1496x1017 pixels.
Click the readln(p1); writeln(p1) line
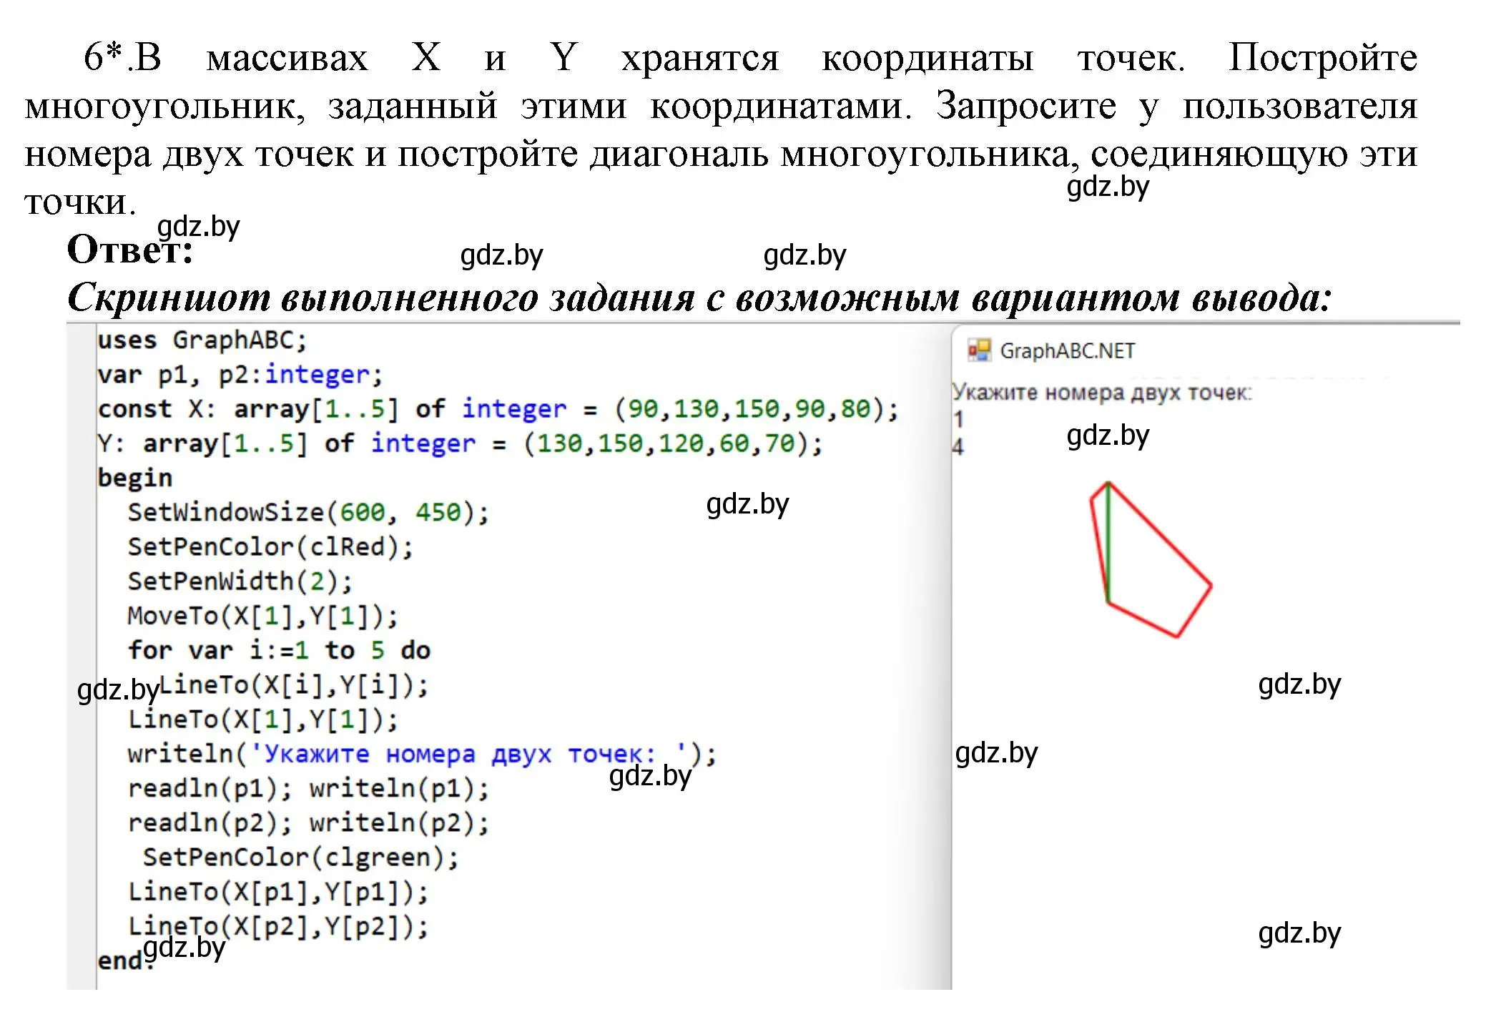click(309, 789)
